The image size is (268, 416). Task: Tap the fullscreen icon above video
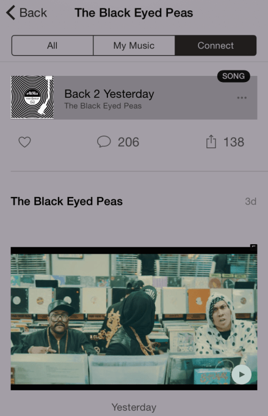(253, 247)
